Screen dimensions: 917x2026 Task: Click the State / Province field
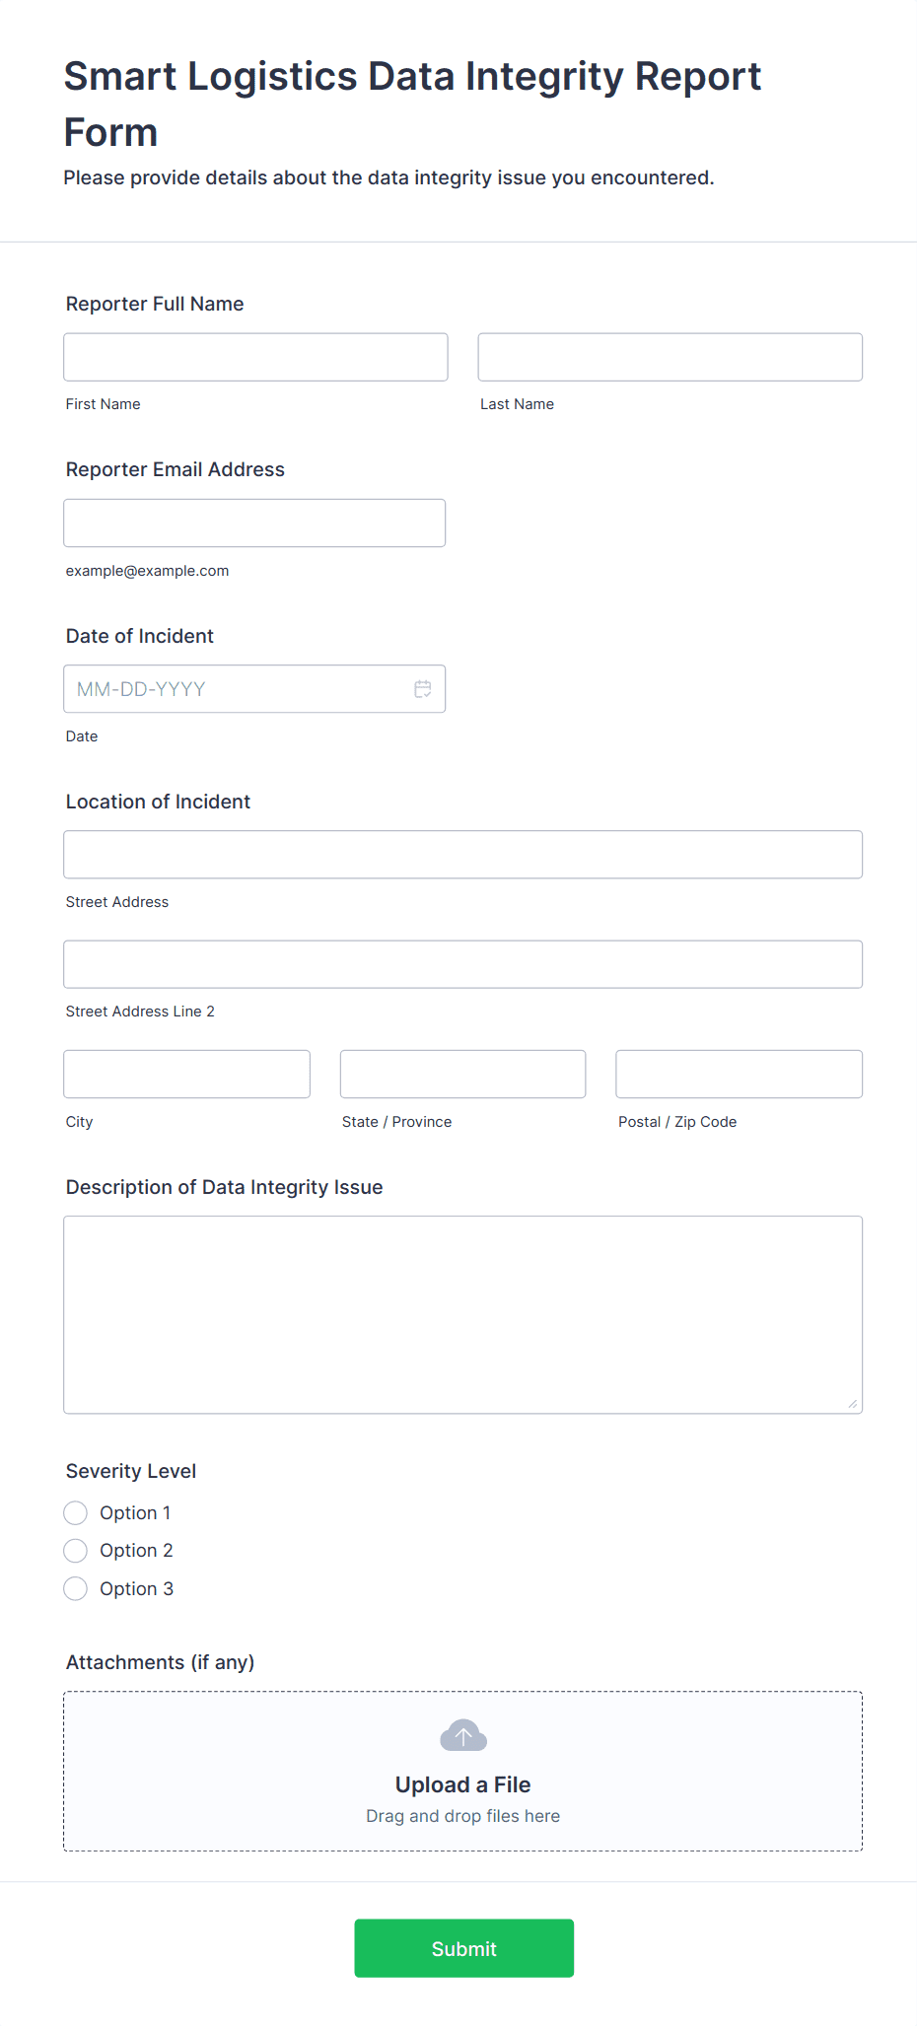(x=462, y=1074)
